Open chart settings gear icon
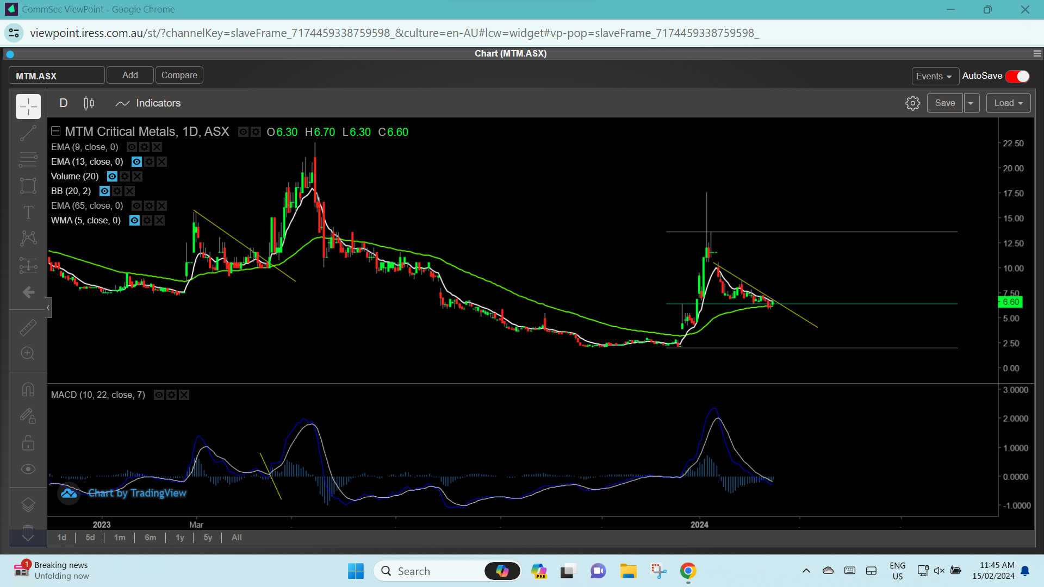The height and width of the screenshot is (587, 1044). click(x=913, y=103)
